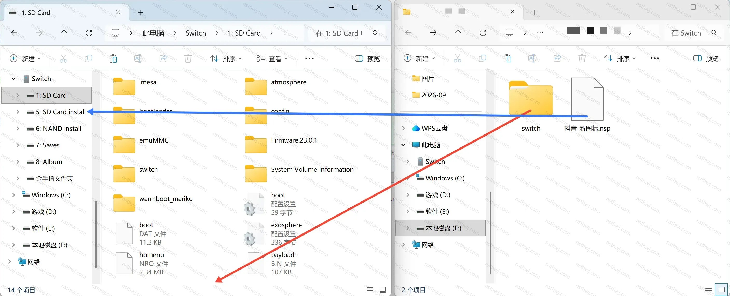730x296 pixels.
Task: Toggle the 预览 pane in the SD Card window
Action: pyautogui.click(x=367, y=58)
